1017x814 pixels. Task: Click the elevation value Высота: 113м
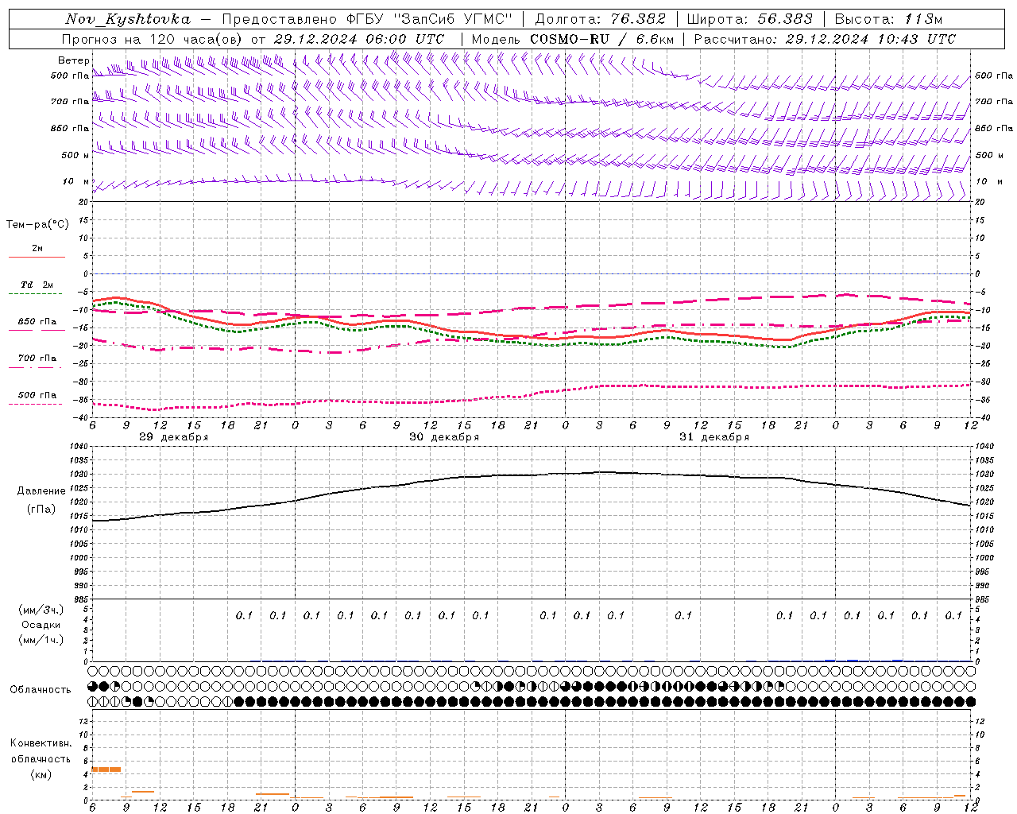coord(888,19)
